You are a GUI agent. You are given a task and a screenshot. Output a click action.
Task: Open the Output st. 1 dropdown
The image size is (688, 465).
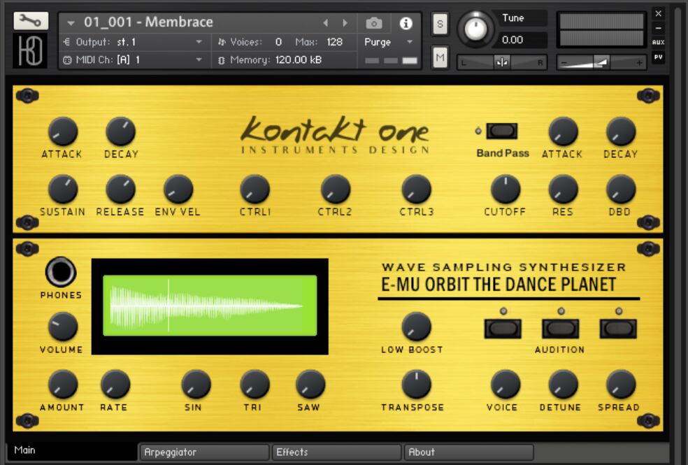tap(199, 42)
